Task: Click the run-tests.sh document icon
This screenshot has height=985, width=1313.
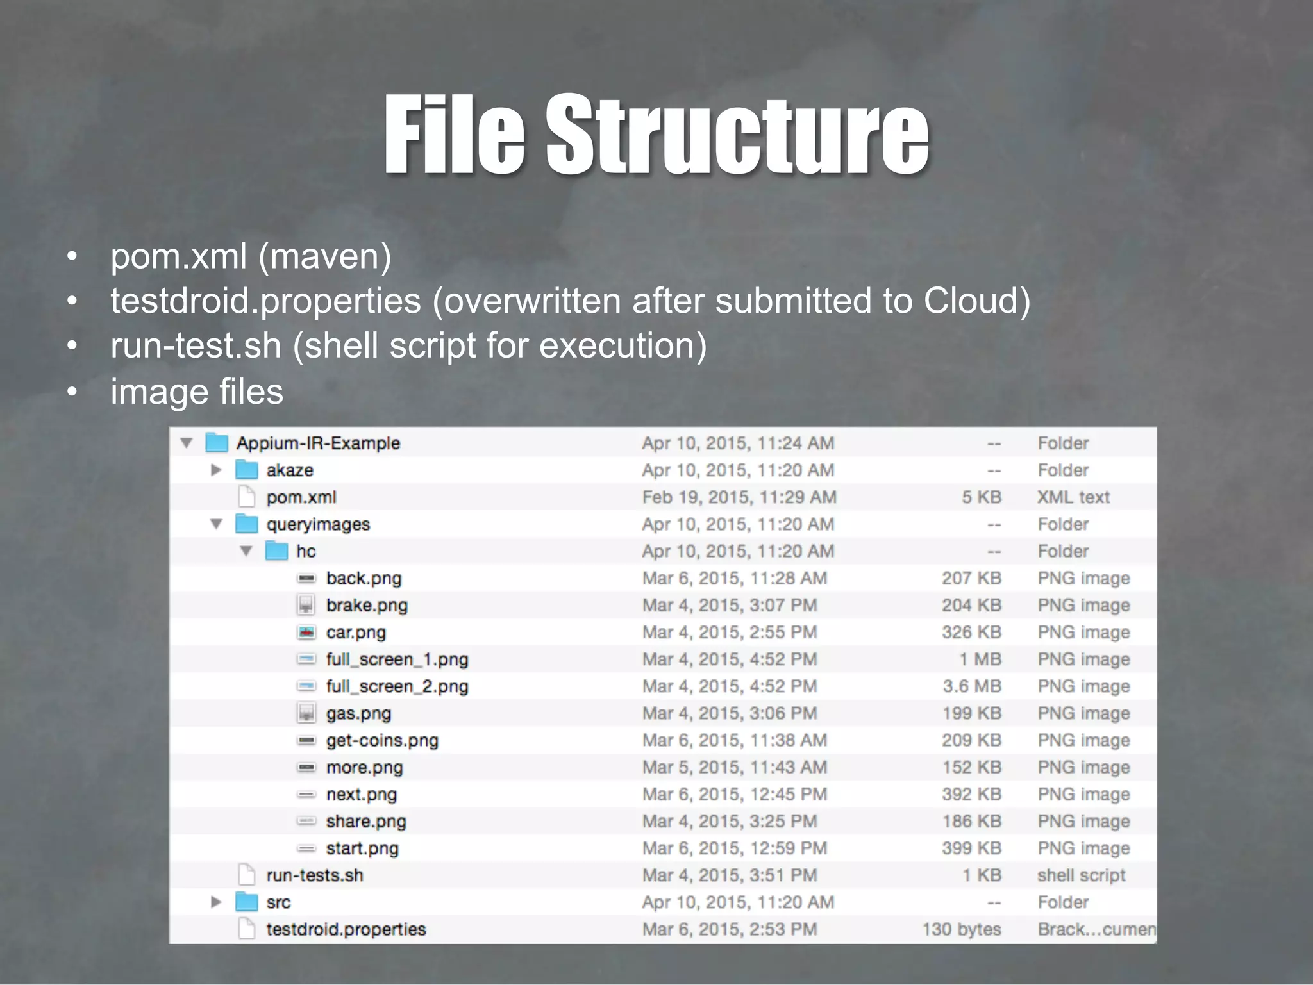Action: pos(247,875)
